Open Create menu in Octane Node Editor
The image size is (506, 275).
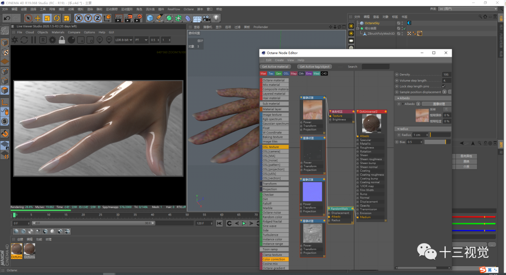pyautogui.click(x=279, y=60)
